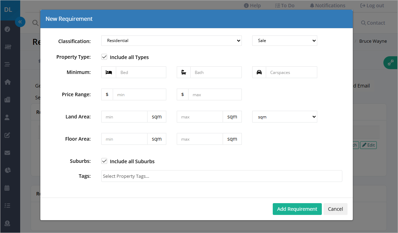Uncheck Include all Suburbs checkbox
Screen dimensions: 398x233
click(x=104, y=161)
